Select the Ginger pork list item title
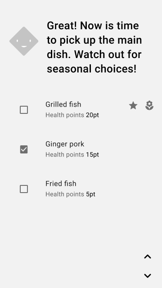Viewport: 162px width, 288px height. coord(65,144)
